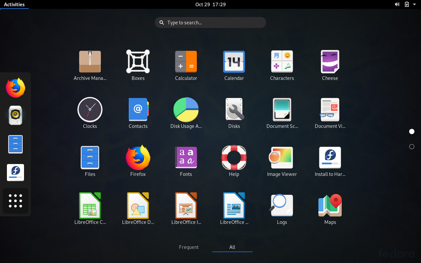Start LibreOffice Calc
Screen dimensions: 421x263
click(x=90, y=205)
